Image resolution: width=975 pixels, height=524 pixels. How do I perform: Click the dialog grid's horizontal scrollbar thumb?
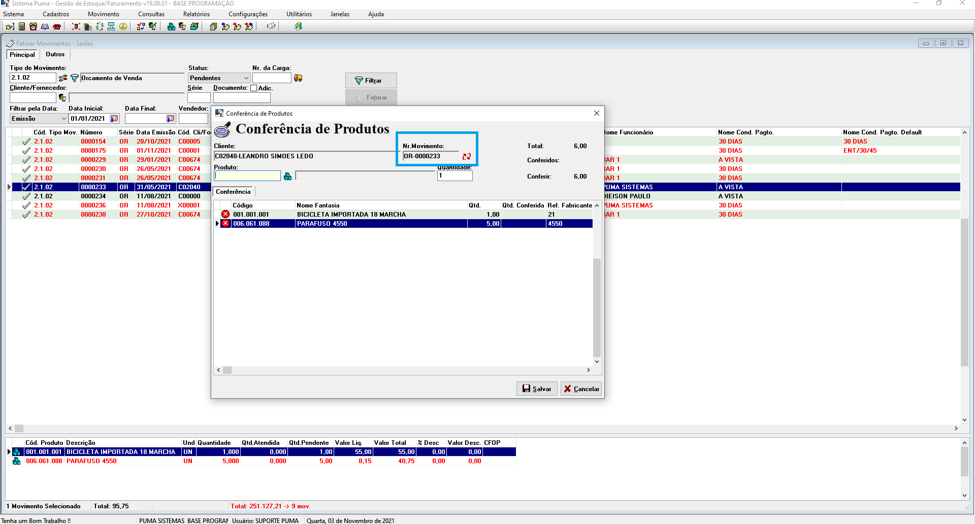click(227, 370)
